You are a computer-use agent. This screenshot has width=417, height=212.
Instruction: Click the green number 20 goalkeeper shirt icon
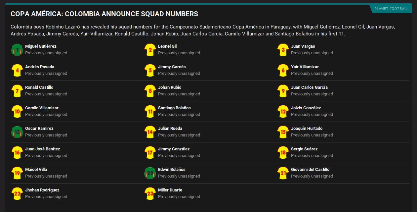tap(150, 173)
